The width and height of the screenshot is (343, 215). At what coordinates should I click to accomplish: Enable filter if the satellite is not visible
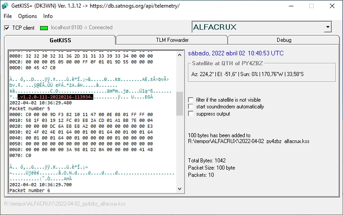tap(191, 100)
